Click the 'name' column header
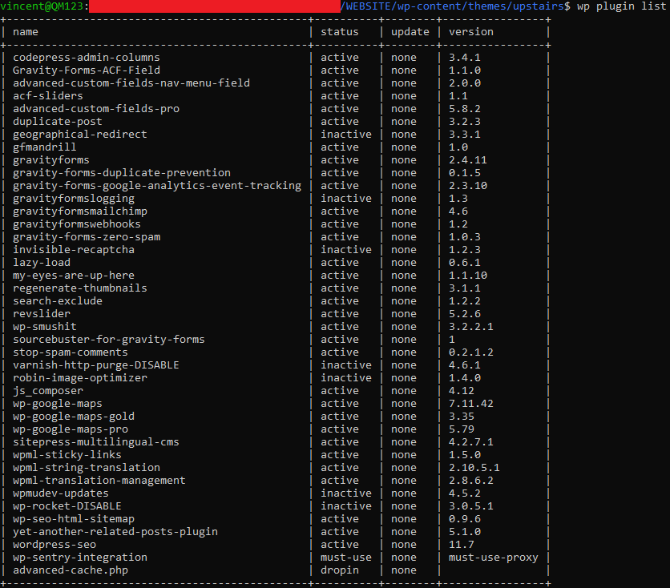This screenshot has width=670, height=588. (x=25, y=32)
